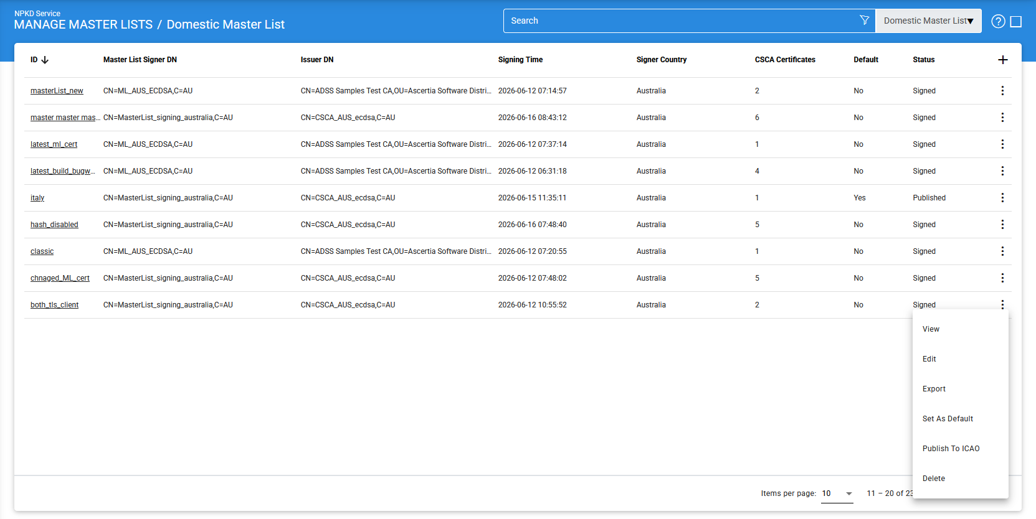The image size is (1036, 519).
Task: Open the Domestic Master List dropdown
Action: pyautogui.click(x=928, y=21)
